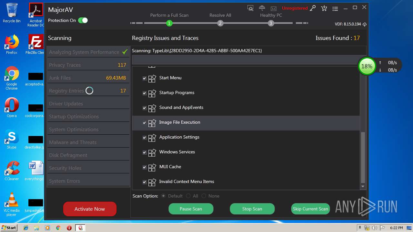Click the Sound and AppEvents category icon

[152, 108]
